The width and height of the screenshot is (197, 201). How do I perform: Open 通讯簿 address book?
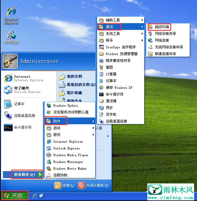(x=121, y=101)
